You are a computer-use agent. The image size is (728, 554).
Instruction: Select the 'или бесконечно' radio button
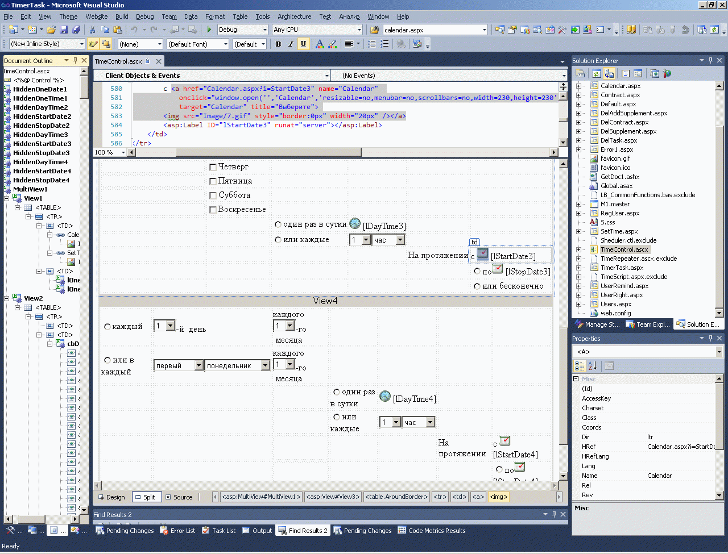477,286
